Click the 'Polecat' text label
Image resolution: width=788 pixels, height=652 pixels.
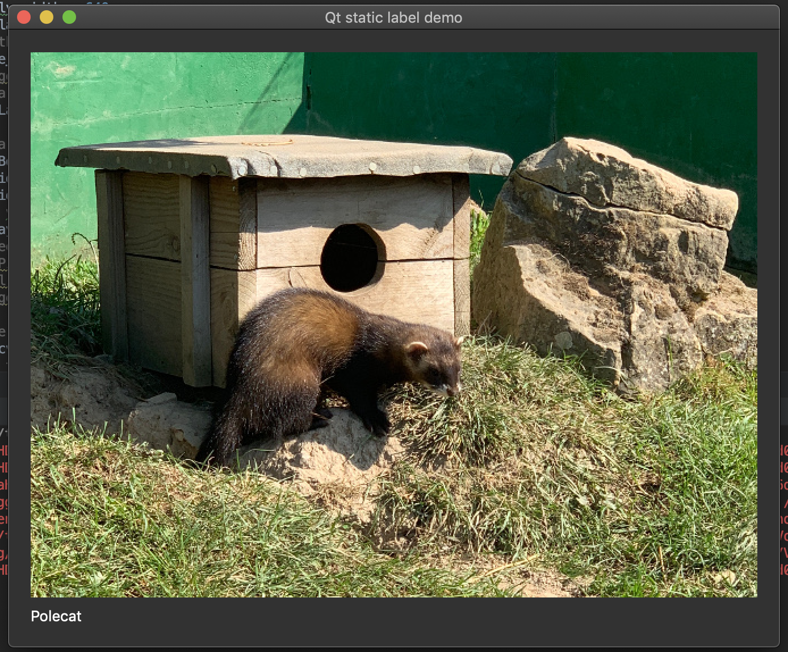tap(56, 616)
